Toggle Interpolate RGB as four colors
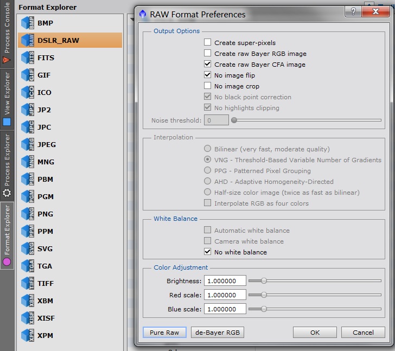Image resolution: width=395 pixels, height=351 pixels. [x=207, y=203]
